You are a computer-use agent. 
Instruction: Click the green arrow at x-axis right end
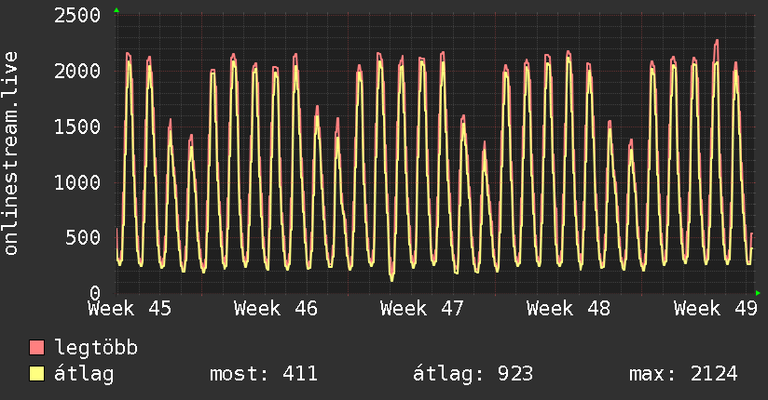coord(759,293)
